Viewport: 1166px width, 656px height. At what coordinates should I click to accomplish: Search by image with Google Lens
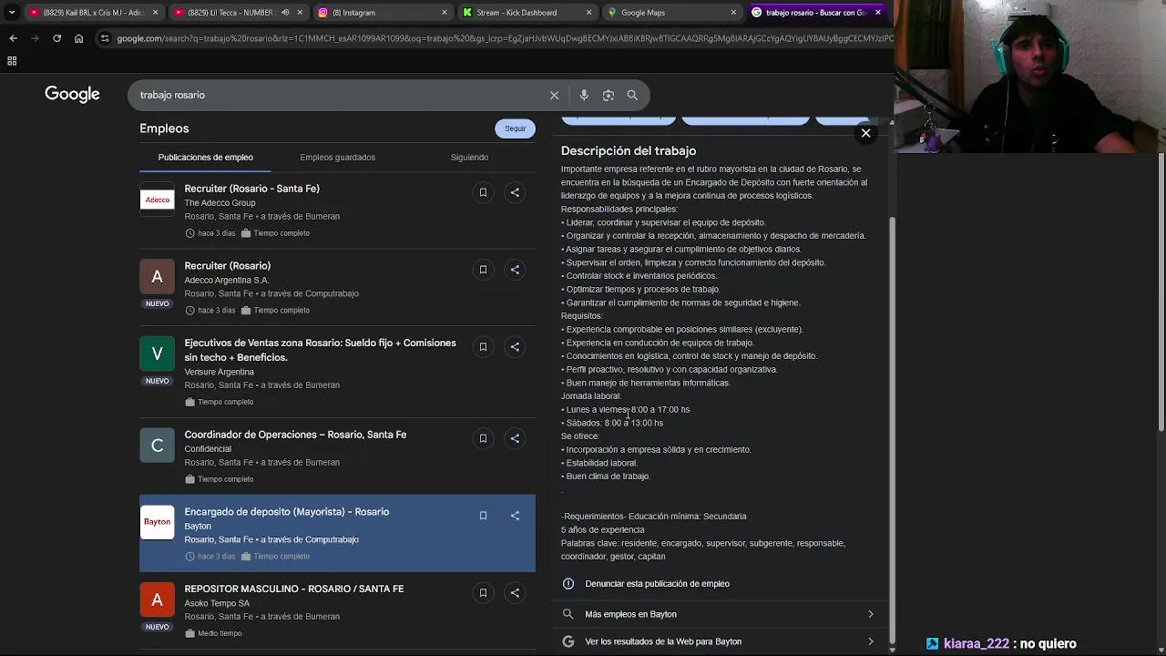609,95
